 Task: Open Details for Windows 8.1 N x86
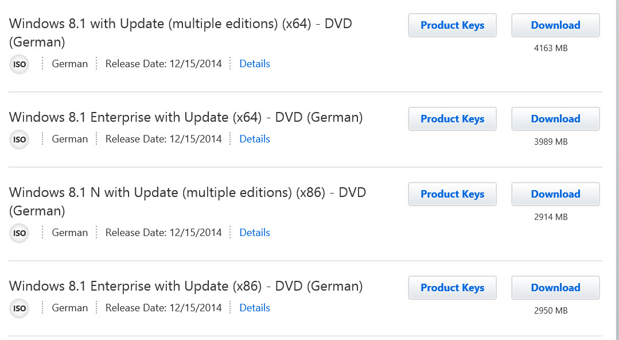[255, 233]
